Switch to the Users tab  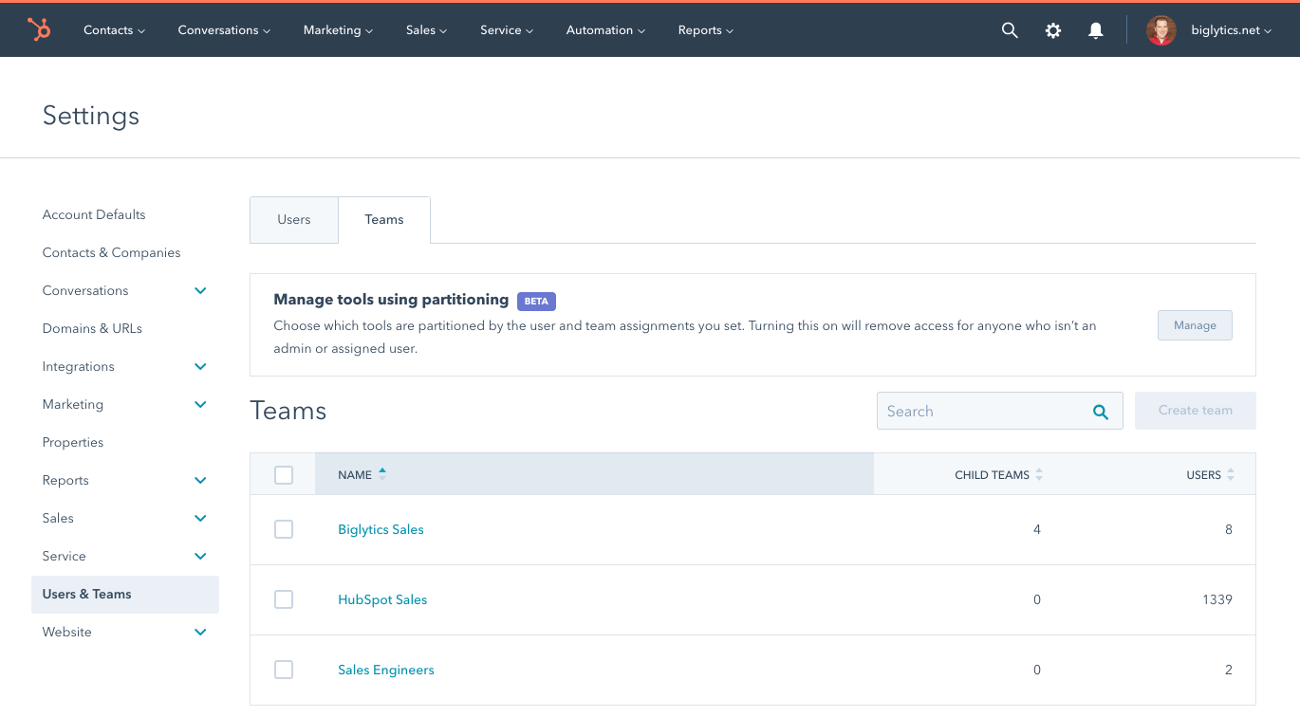pyautogui.click(x=294, y=220)
